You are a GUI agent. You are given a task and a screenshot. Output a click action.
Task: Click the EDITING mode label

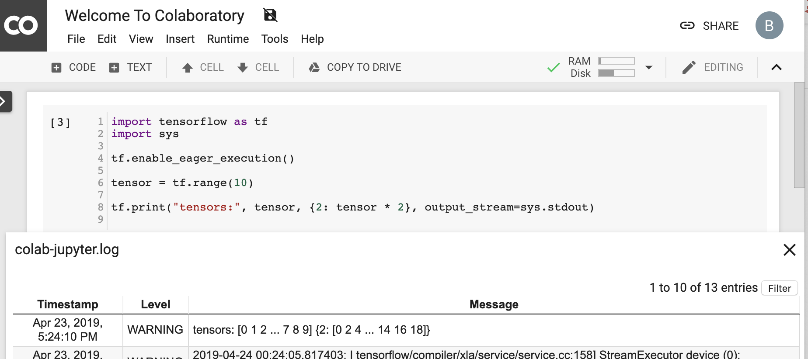(x=724, y=67)
